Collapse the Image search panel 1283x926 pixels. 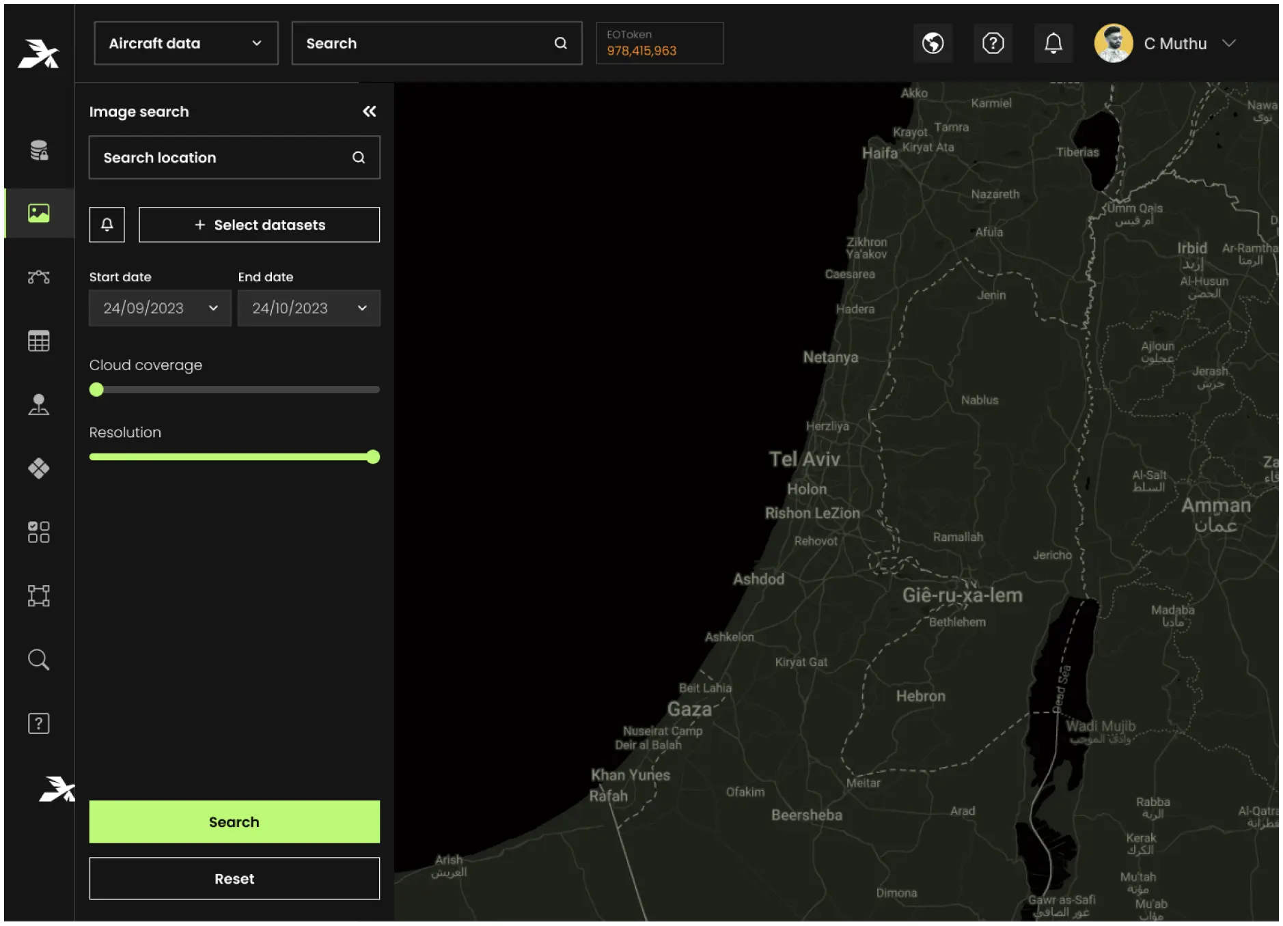(369, 111)
